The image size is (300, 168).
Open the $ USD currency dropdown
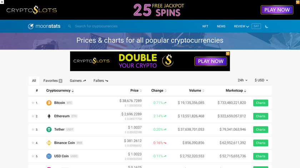[x=261, y=80]
